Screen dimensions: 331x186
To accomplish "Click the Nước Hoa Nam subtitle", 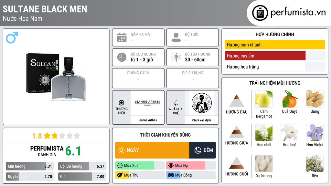I will coord(23,18).
